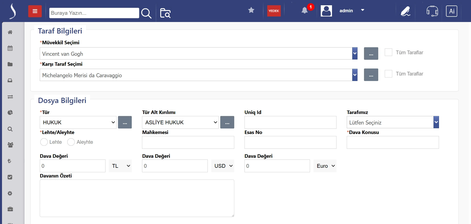Click the pie chart reports sidebar icon
Viewport: 471px width, 224px height.
click(10, 113)
